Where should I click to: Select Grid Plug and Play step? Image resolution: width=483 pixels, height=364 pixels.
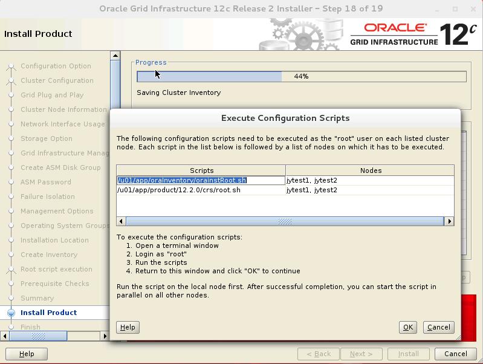coord(52,95)
